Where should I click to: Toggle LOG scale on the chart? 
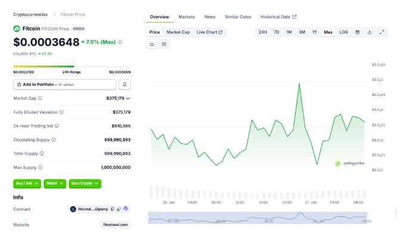[x=343, y=32]
